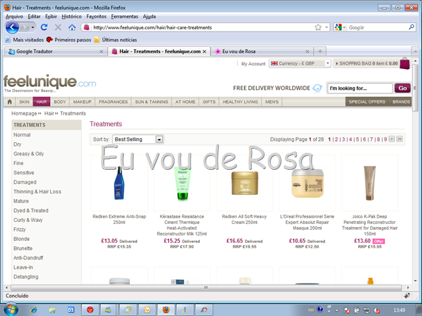Click the Kérastase green tube product image
422x316 pixels.
[182, 183]
